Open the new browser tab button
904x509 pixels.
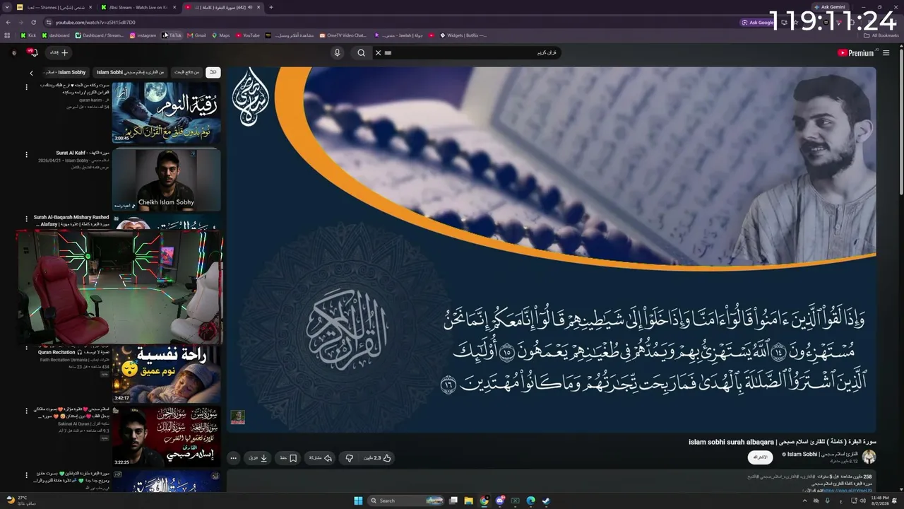click(271, 7)
